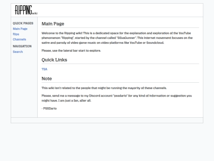
Task: Click the Quick Links heading
Action: tap(54, 60)
